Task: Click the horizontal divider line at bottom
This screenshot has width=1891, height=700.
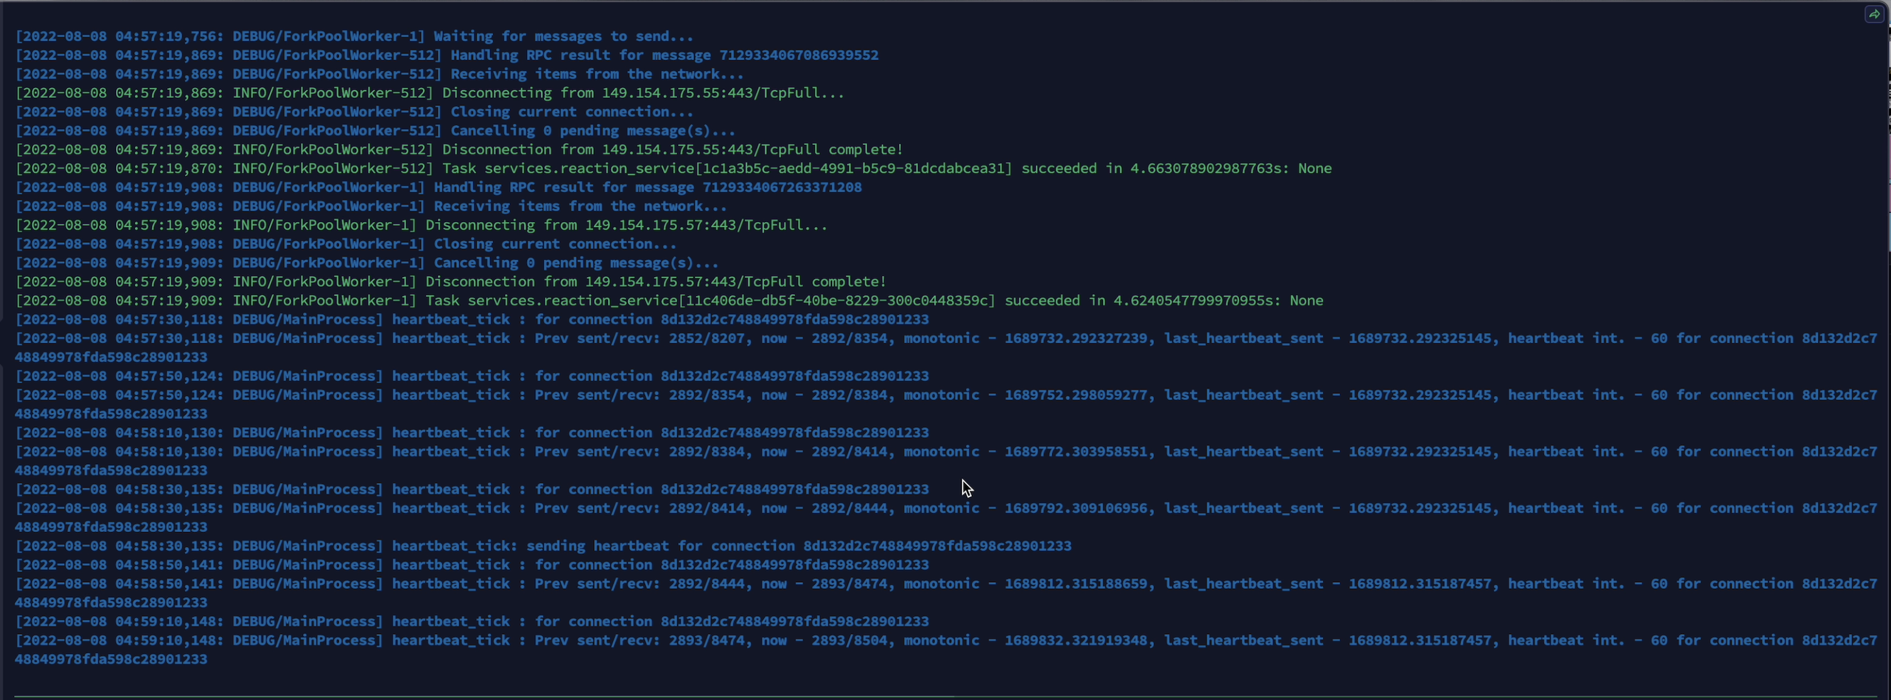Action: (945, 696)
